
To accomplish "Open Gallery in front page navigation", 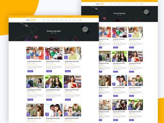I will tap(62, 20).
